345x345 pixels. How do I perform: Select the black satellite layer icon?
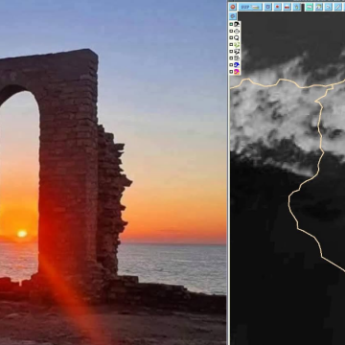237,24
